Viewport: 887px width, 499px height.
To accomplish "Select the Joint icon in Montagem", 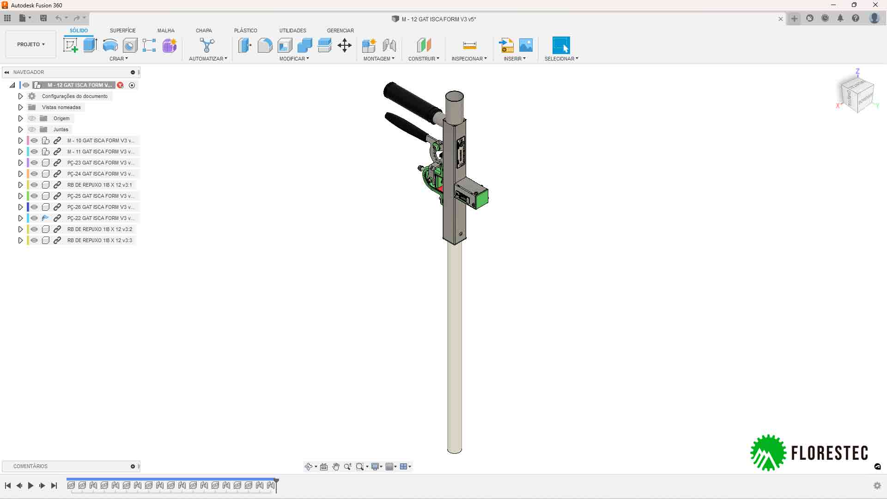I will pyautogui.click(x=389, y=45).
